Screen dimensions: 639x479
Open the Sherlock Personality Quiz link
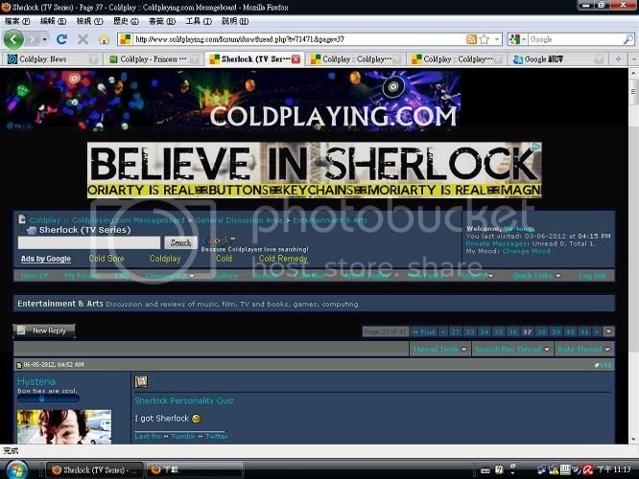[x=184, y=400]
